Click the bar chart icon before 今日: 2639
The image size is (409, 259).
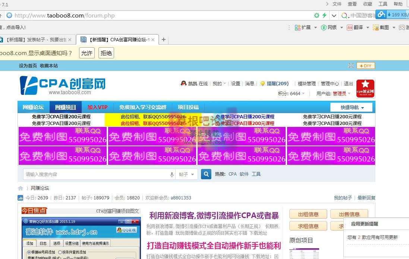coord(21,198)
